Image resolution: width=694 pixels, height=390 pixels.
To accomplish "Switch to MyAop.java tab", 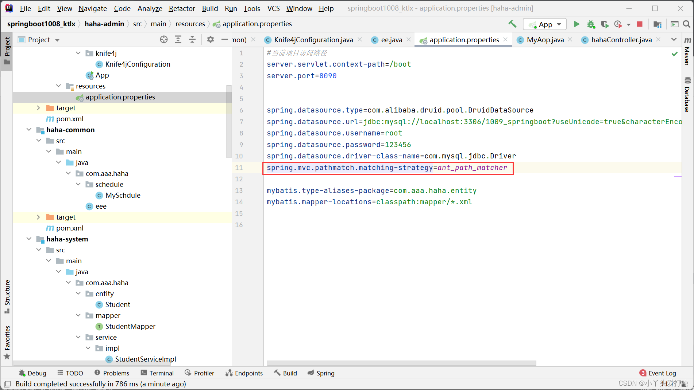I will tap(545, 40).
